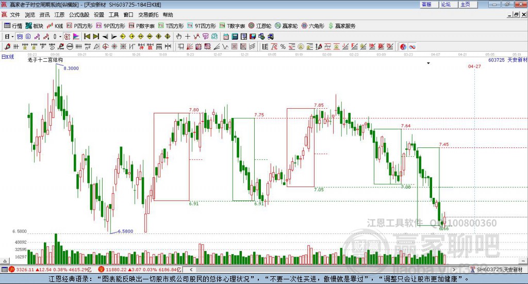Toggle the flag indicator icon
The height and width of the screenshot is (284, 528).
tap(76, 37)
